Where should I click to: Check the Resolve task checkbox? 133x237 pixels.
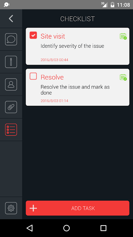(33, 76)
